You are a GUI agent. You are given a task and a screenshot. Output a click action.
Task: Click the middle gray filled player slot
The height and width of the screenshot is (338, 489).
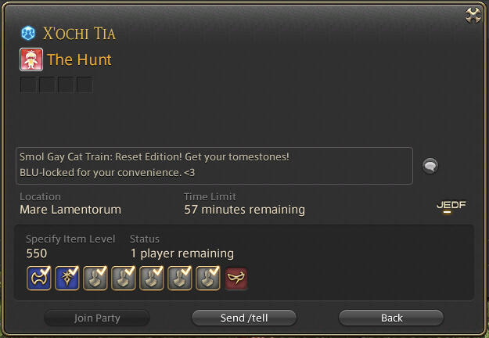pos(152,278)
